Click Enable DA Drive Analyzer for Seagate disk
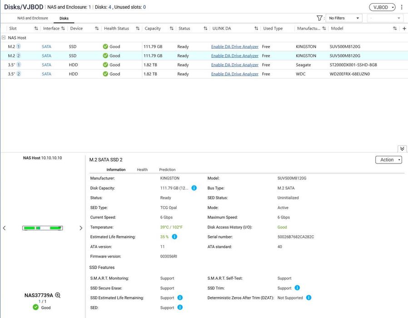The width and height of the screenshot is (408, 318). (x=235, y=65)
